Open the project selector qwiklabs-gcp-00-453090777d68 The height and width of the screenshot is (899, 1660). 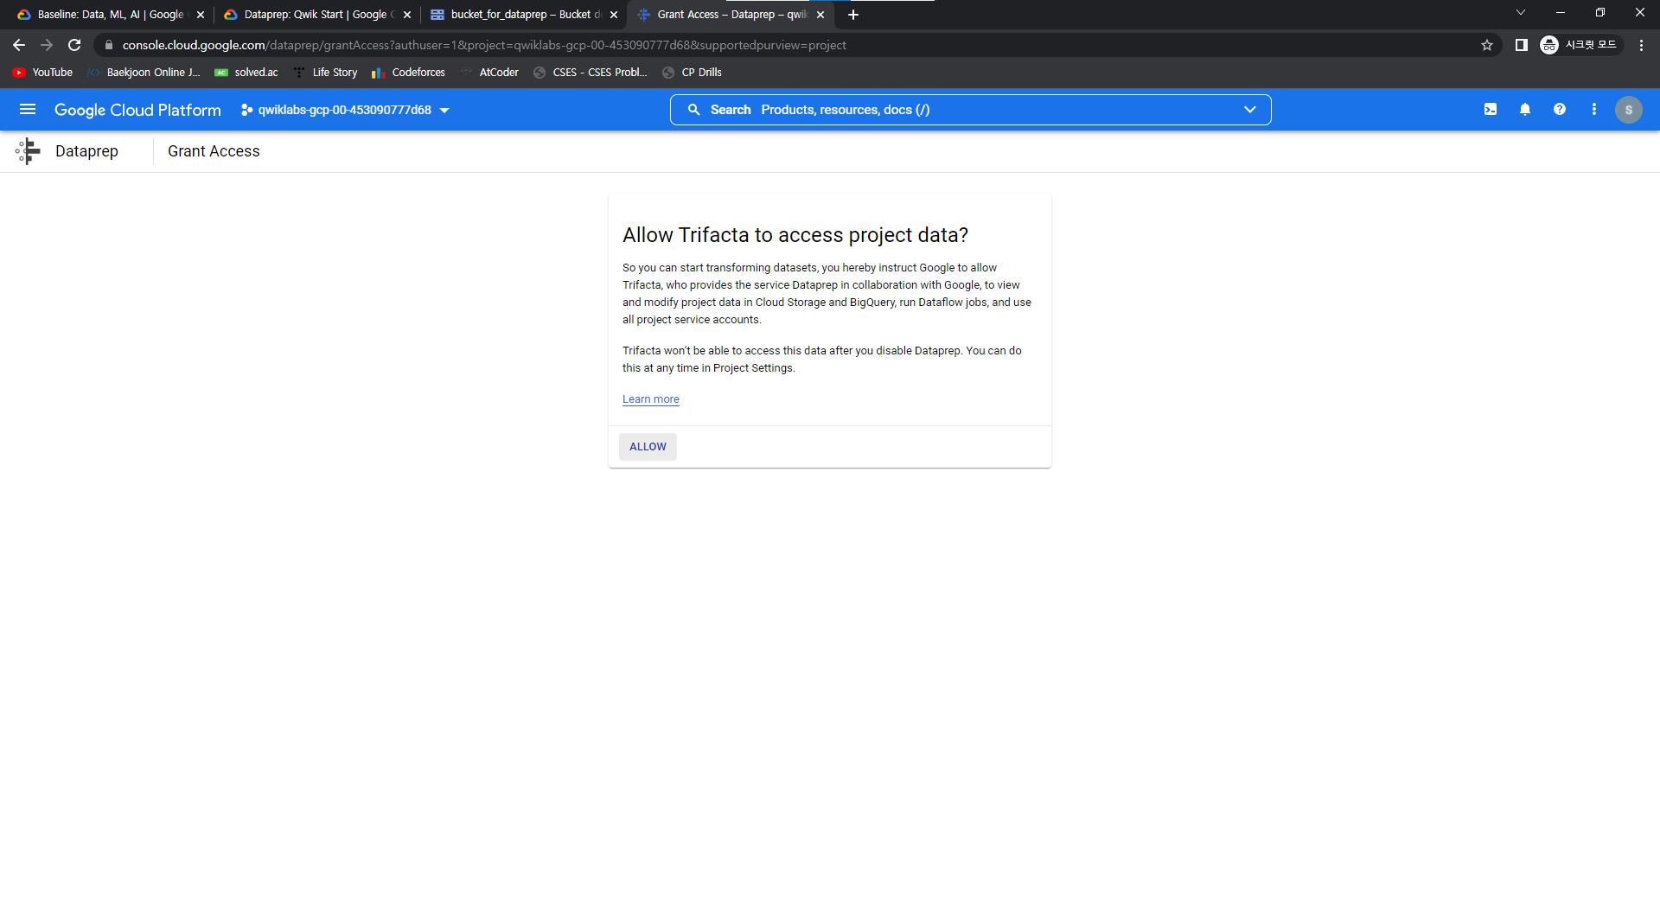click(x=345, y=110)
